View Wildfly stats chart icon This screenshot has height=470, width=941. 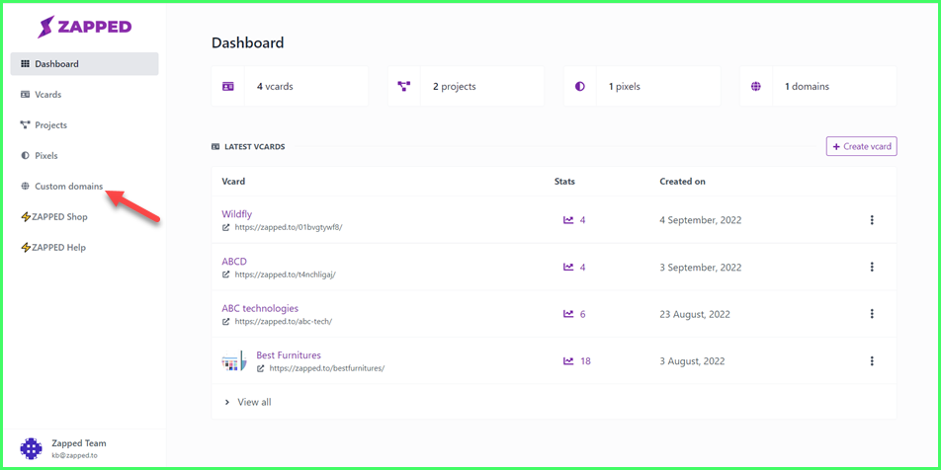pyautogui.click(x=568, y=220)
